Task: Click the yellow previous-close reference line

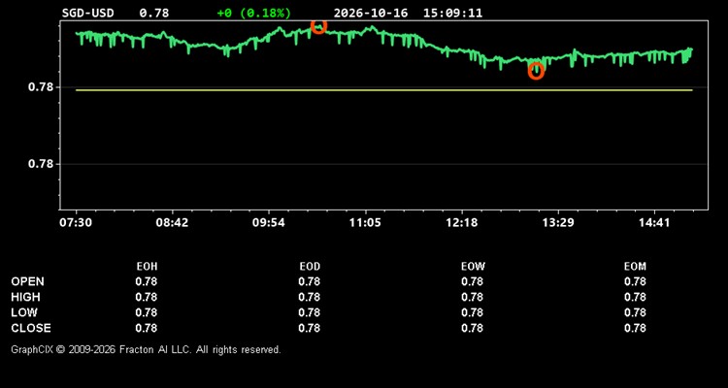Action: click(384, 90)
